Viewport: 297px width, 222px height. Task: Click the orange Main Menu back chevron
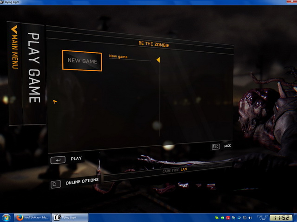14,29
